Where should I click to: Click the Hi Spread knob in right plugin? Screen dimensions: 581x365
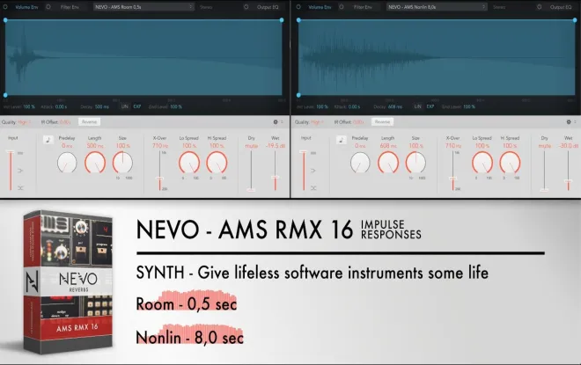[510, 163]
